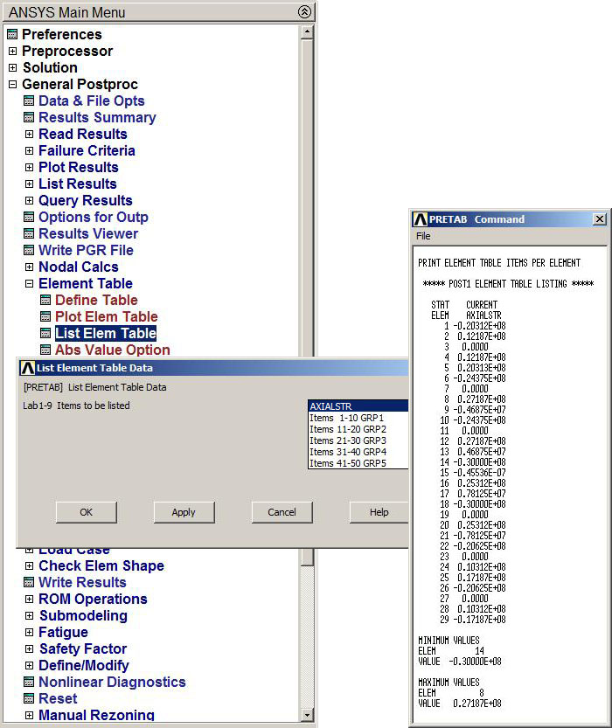612x728 pixels.
Task: Click the Help button
Action: (x=379, y=512)
